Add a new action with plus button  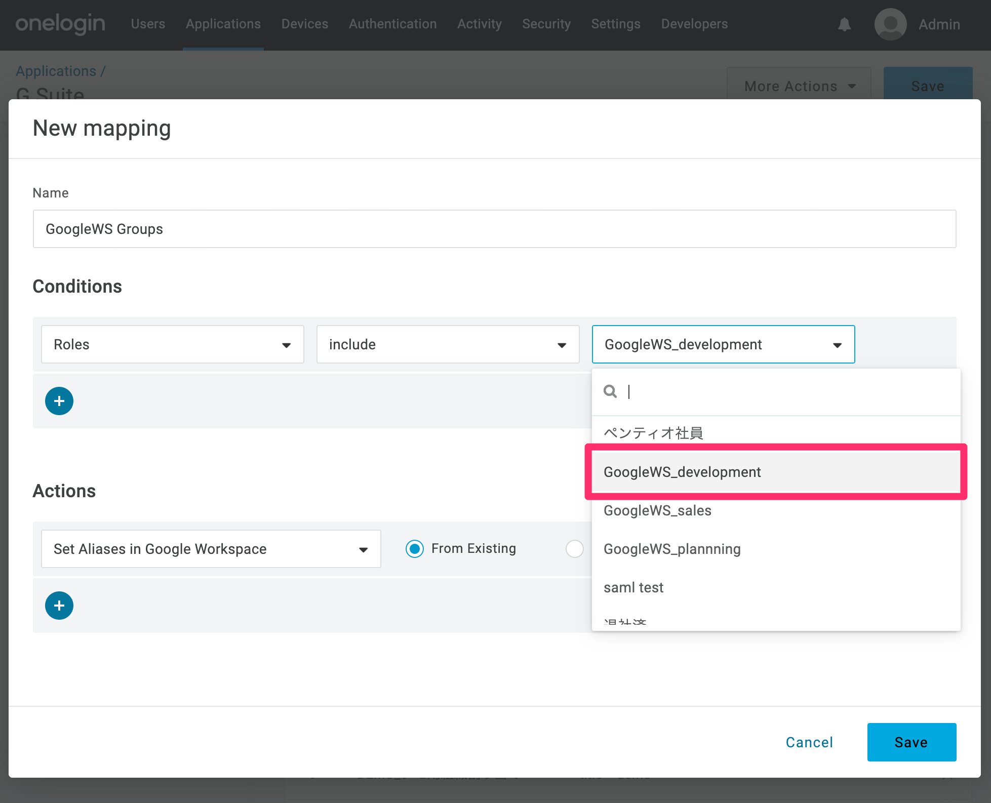(x=59, y=606)
